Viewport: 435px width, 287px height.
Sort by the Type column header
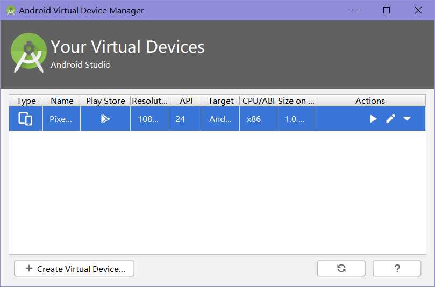point(26,101)
